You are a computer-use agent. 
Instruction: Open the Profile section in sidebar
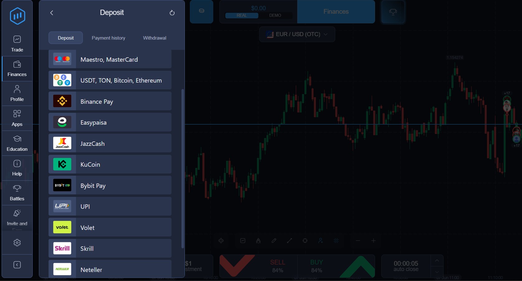(x=17, y=93)
